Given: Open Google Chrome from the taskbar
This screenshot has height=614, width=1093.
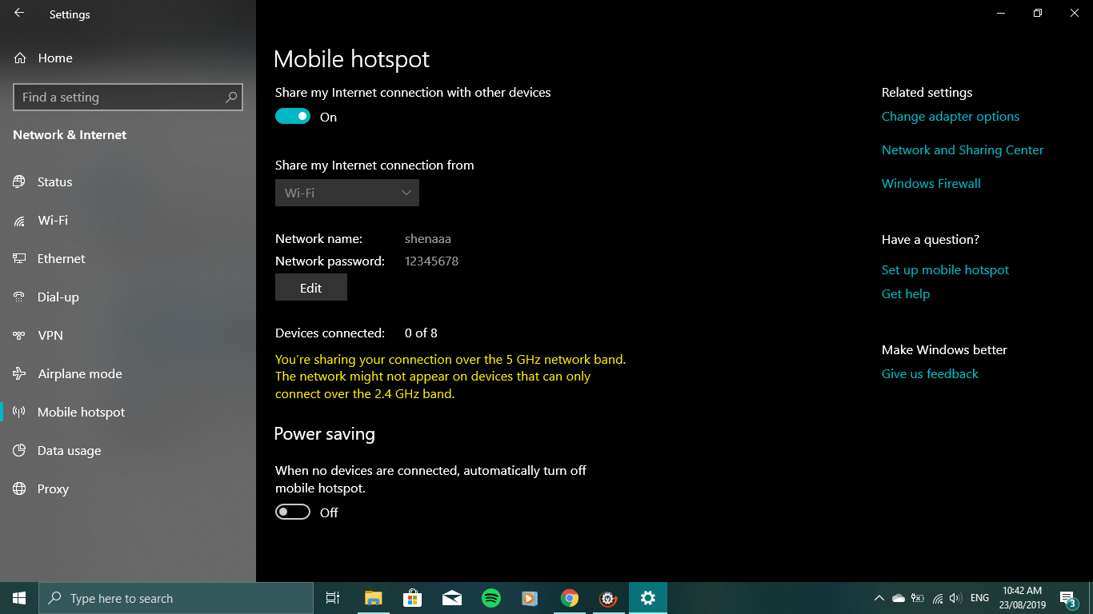Looking at the screenshot, I should pyautogui.click(x=569, y=598).
